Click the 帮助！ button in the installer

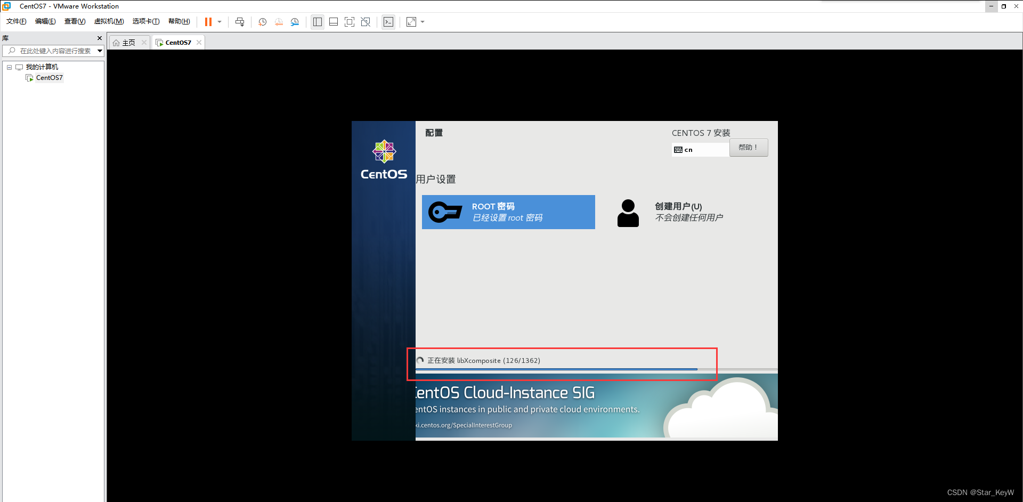[749, 148]
